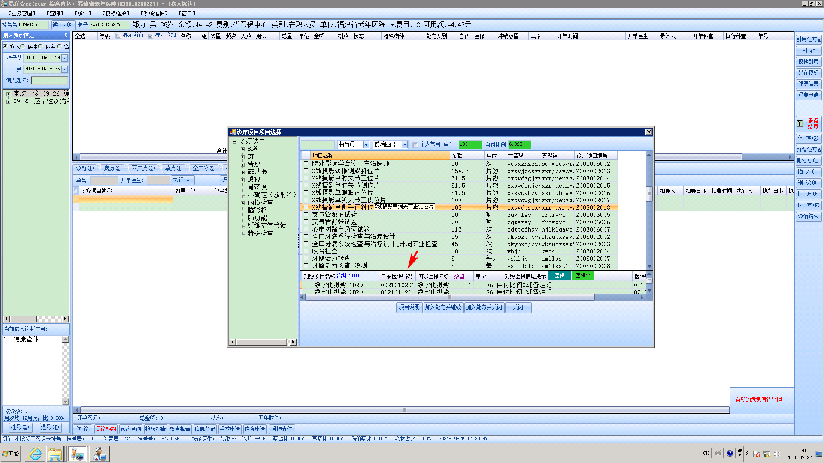
Task: Click the volume speaker tray icon
Action: coord(777,454)
